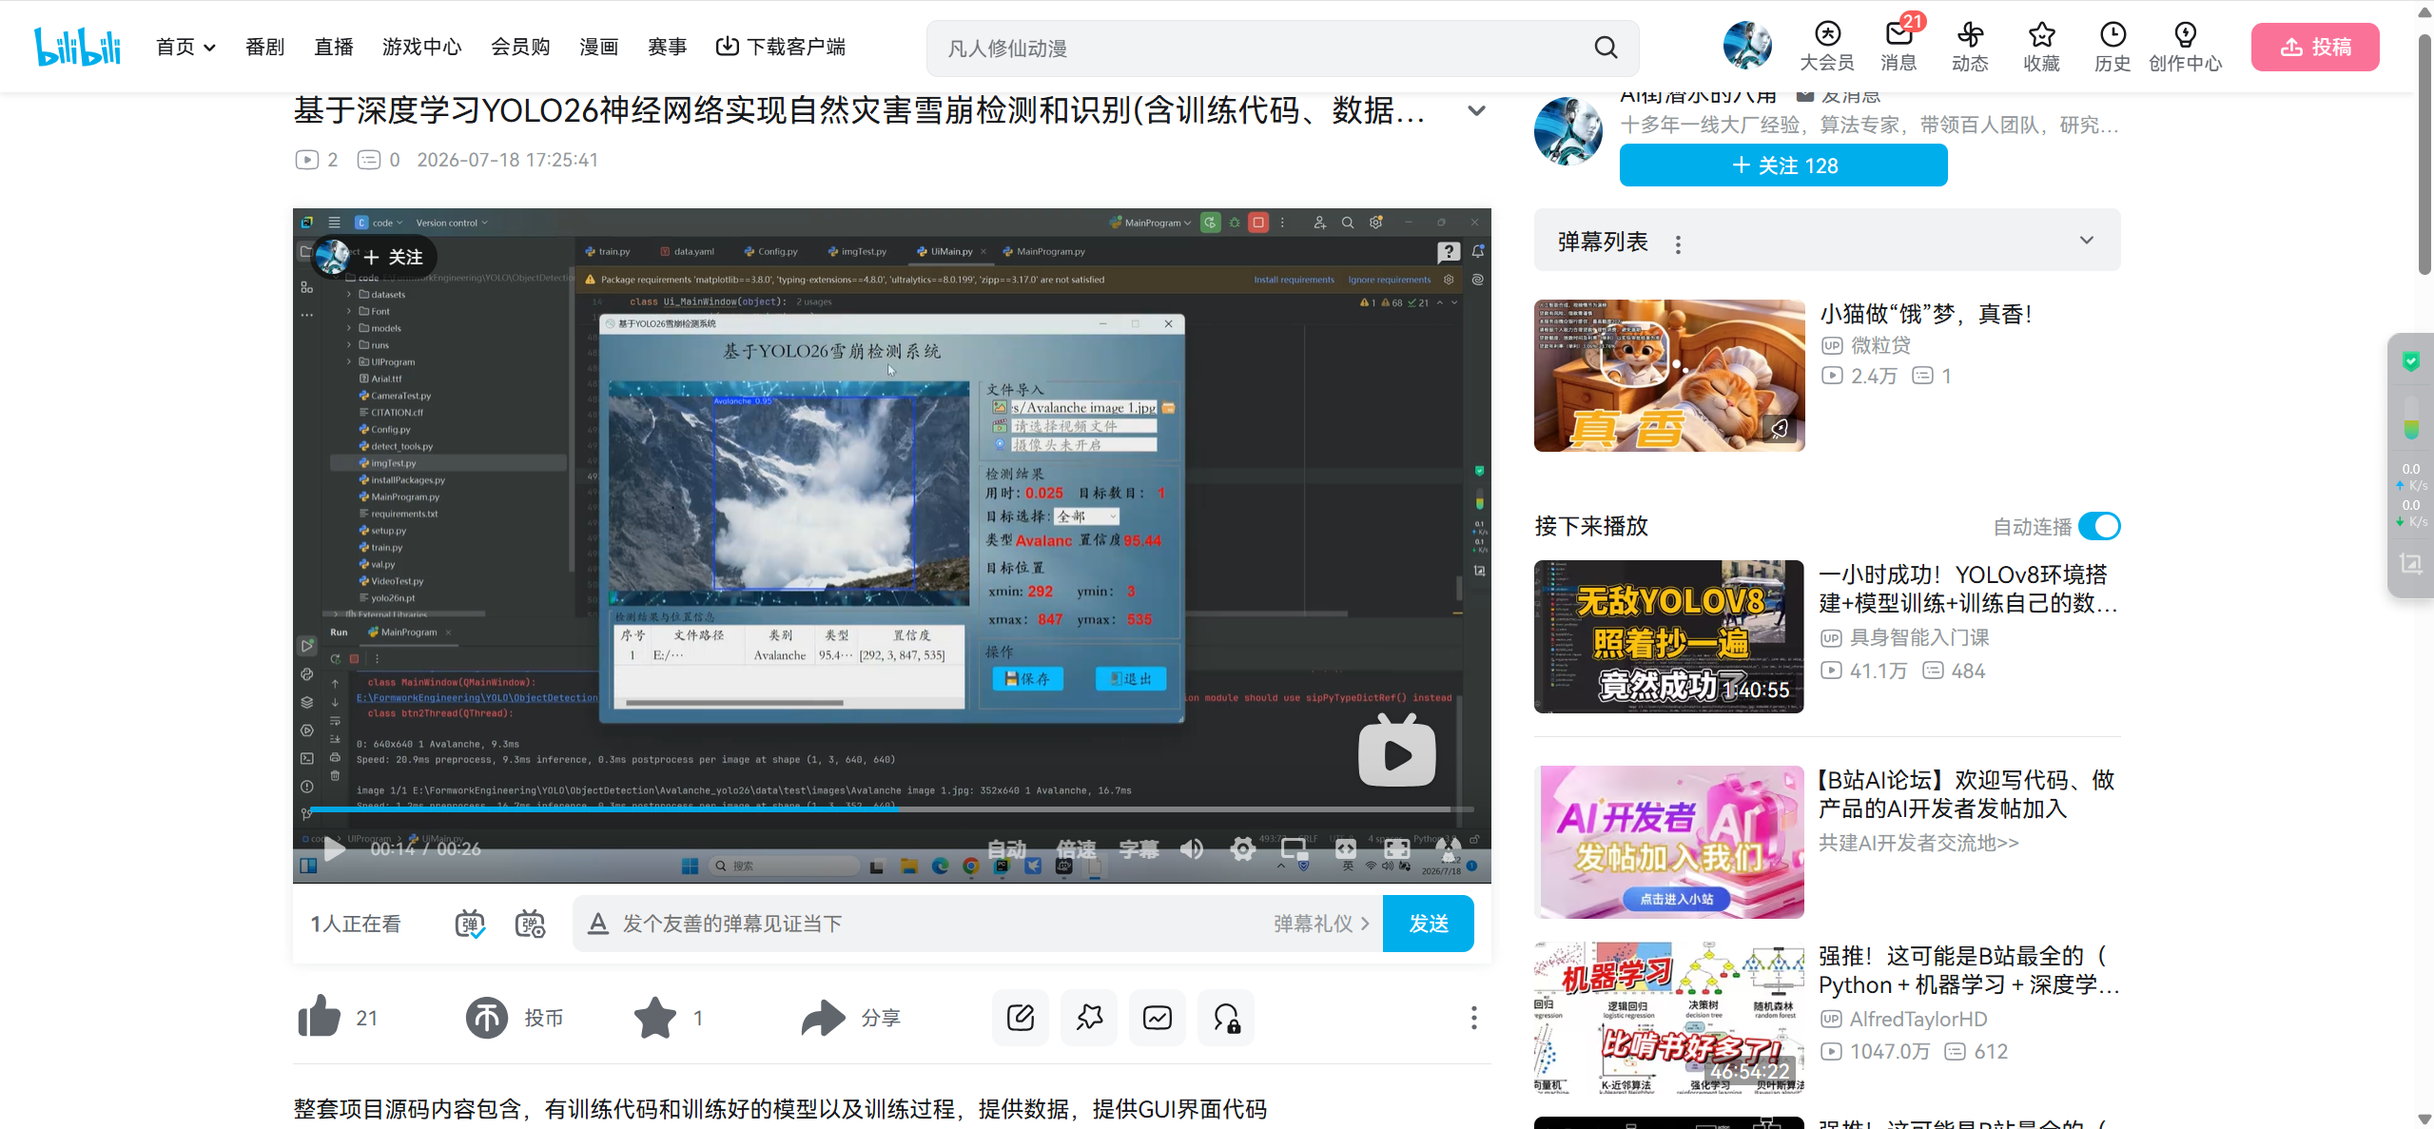Viewport: 2434px width, 1129px height.
Task: Open the 收藏 favorites star in header
Action: (2041, 47)
